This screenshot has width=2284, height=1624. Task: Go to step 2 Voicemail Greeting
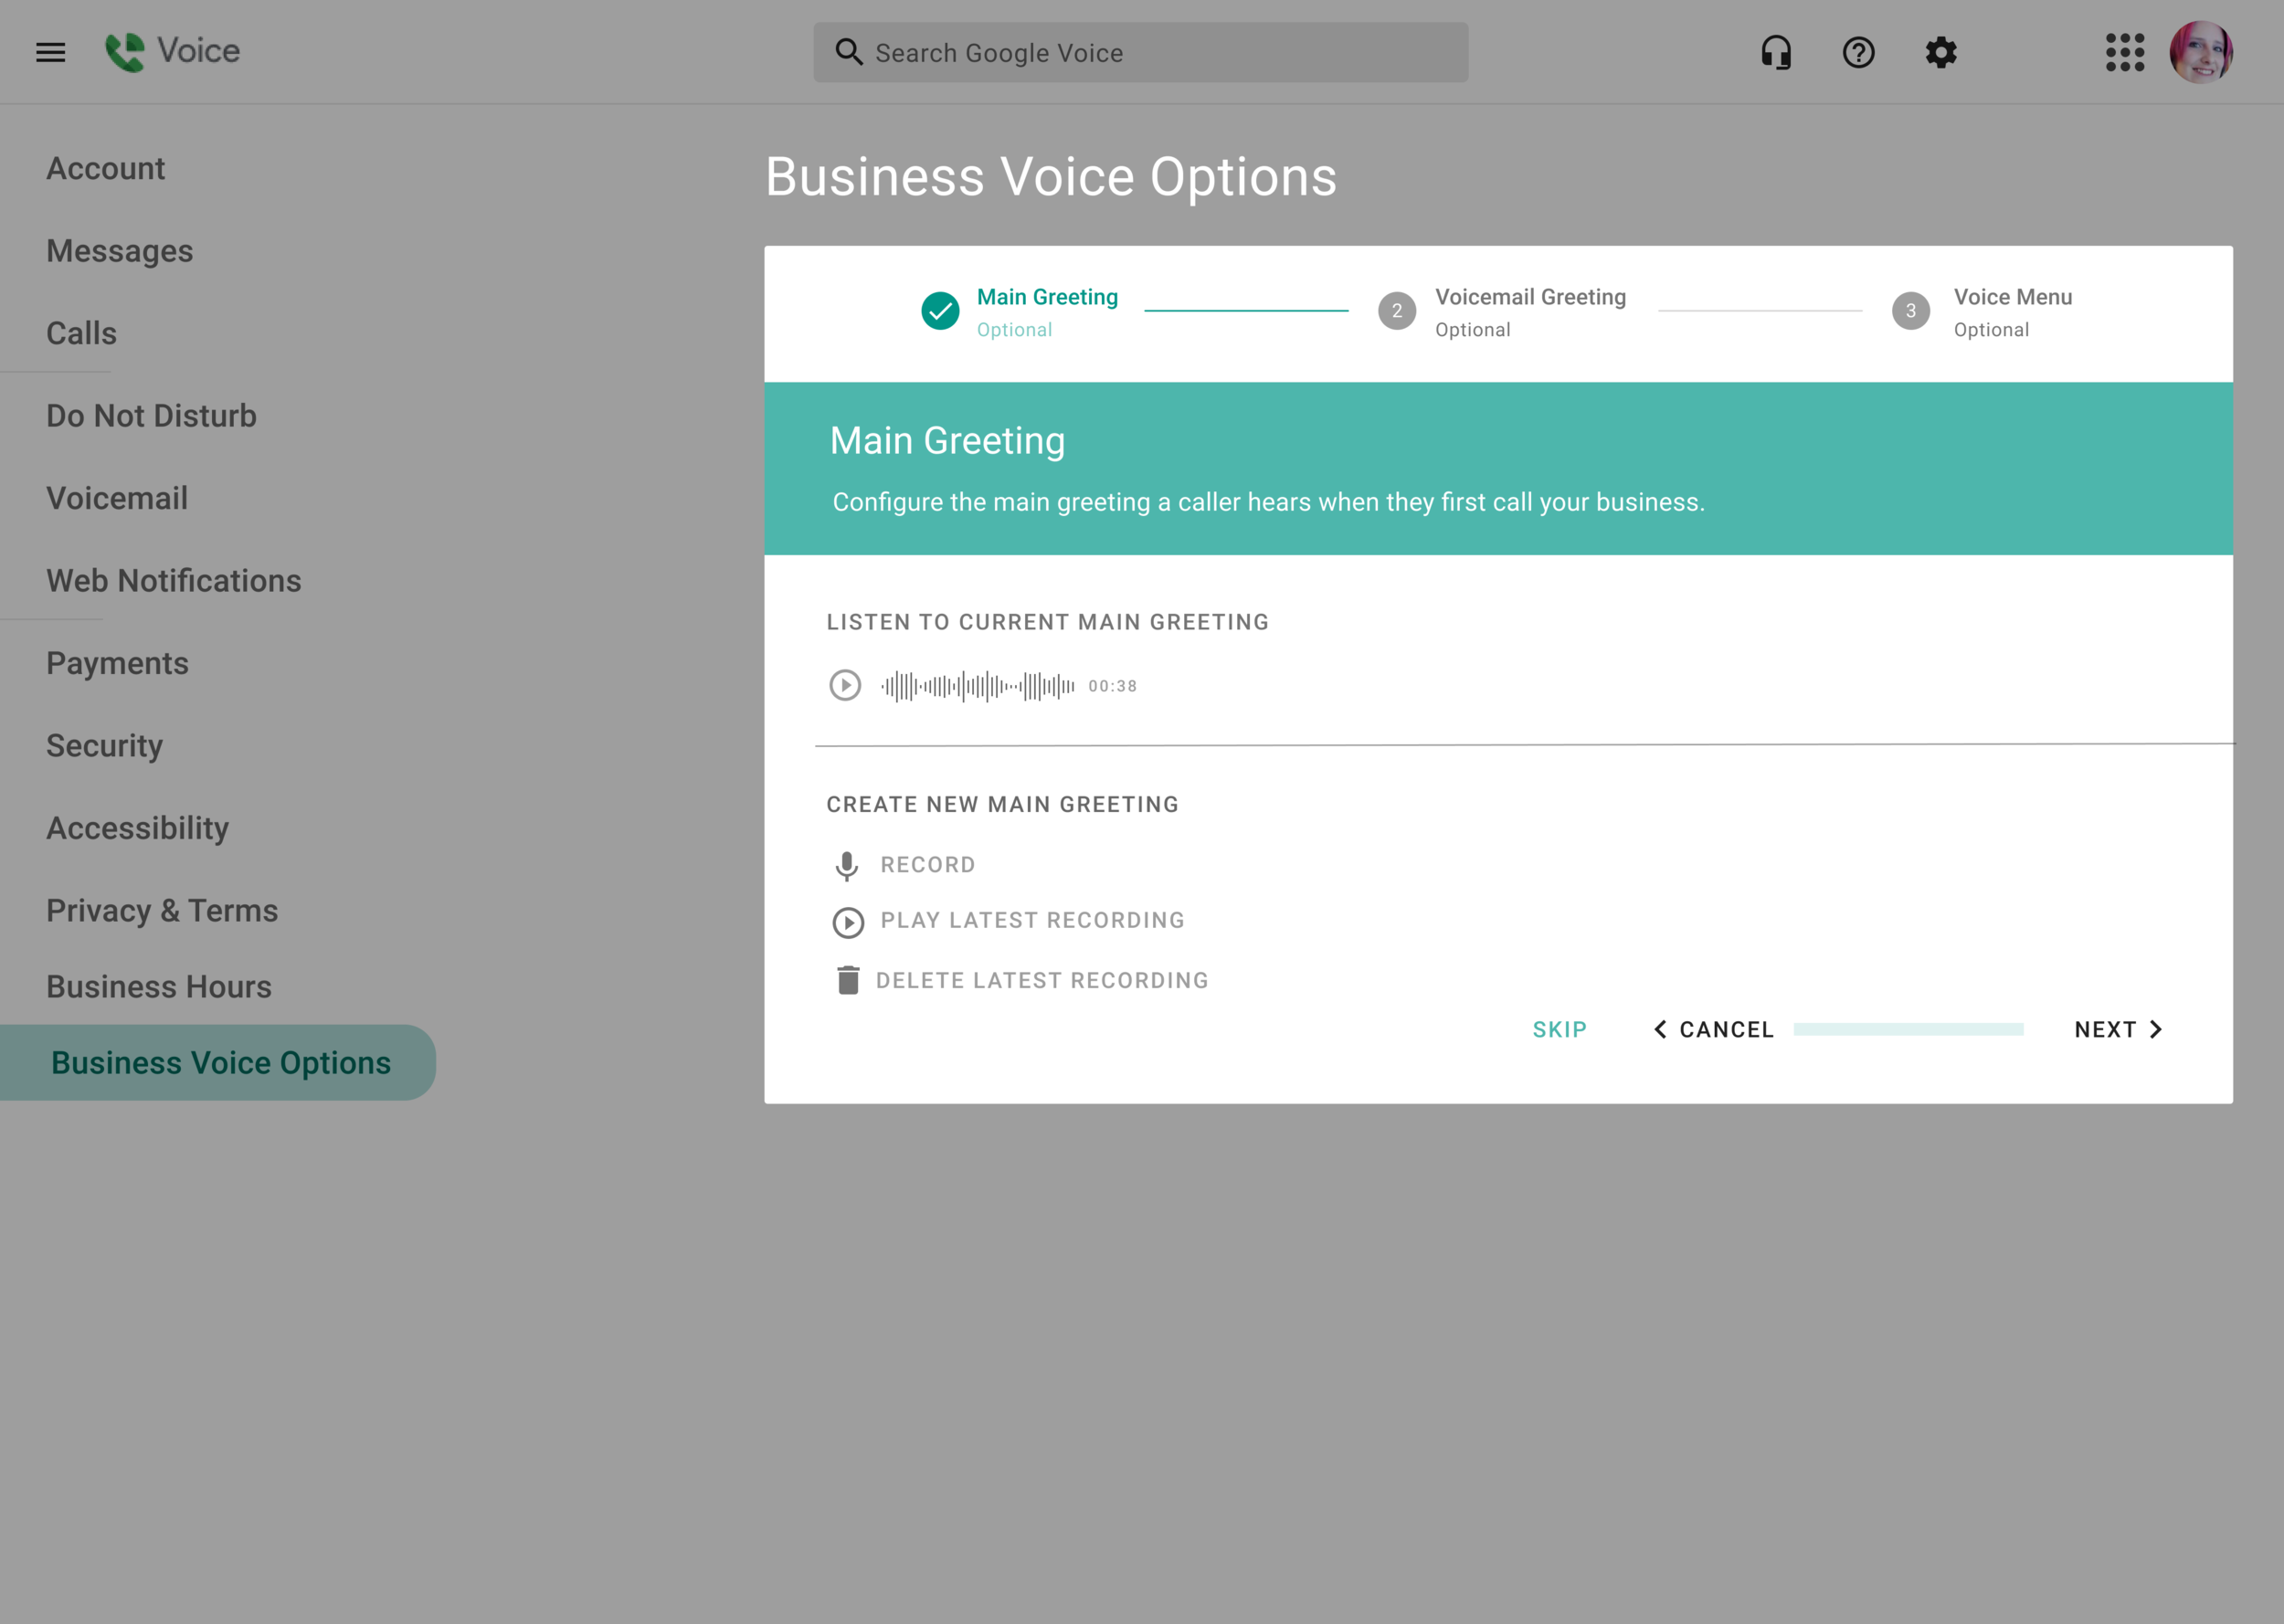1397,311
